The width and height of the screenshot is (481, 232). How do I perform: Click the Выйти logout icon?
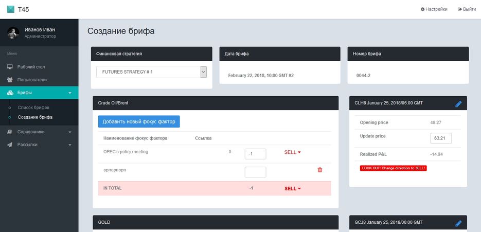(x=460, y=9)
